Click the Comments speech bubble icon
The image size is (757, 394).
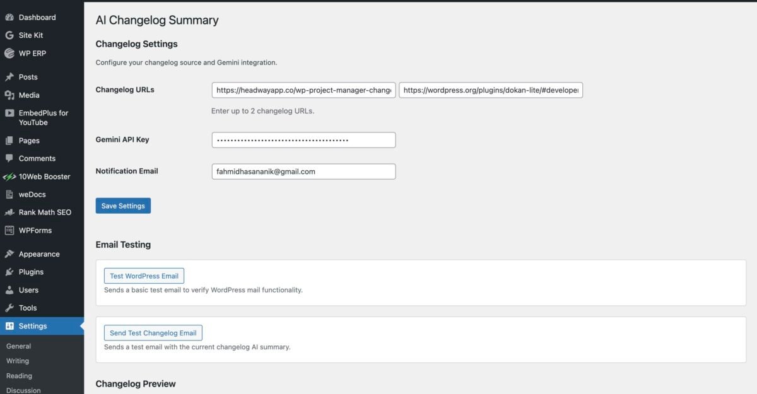(9, 158)
